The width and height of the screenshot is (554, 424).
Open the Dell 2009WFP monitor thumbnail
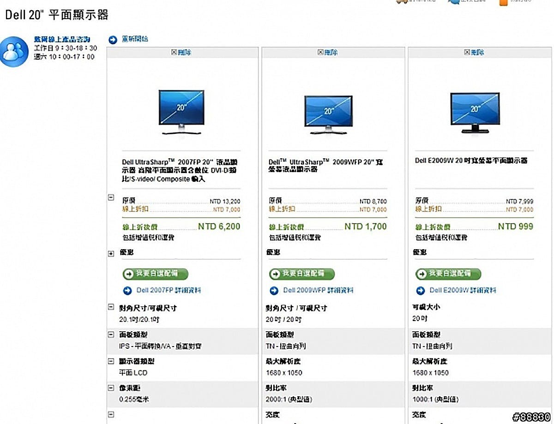[328, 115]
